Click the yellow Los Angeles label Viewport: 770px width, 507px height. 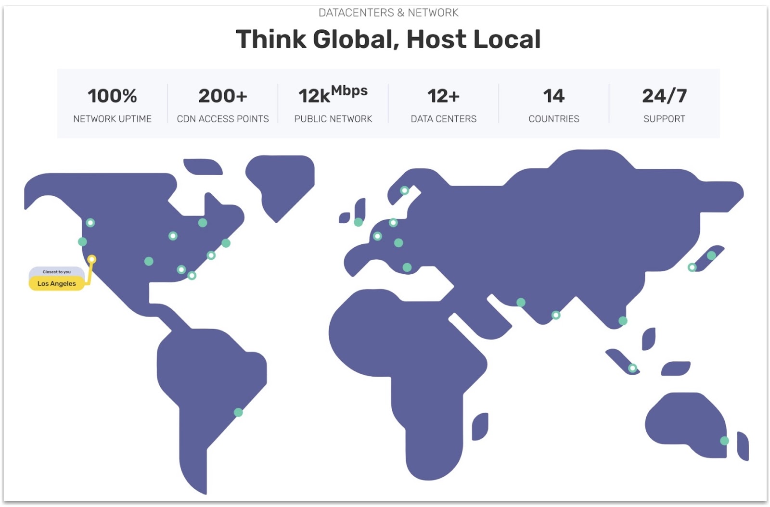pos(57,283)
